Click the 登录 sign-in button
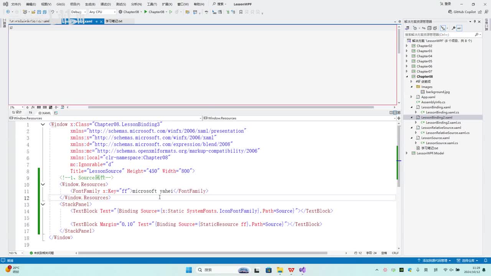 445,4
